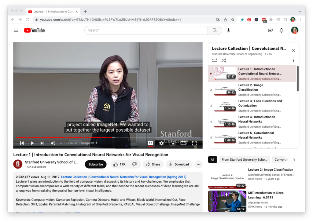Select the 'All' filter chip
Screen dimensions: 313x222
pyautogui.click(x=212, y=159)
